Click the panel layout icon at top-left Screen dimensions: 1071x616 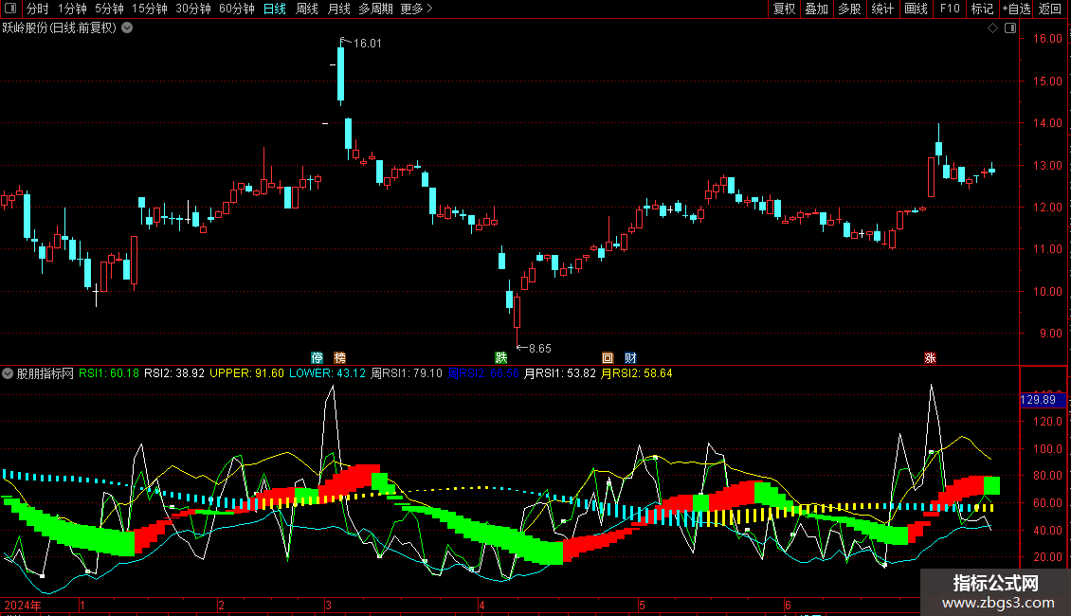pyautogui.click(x=10, y=9)
